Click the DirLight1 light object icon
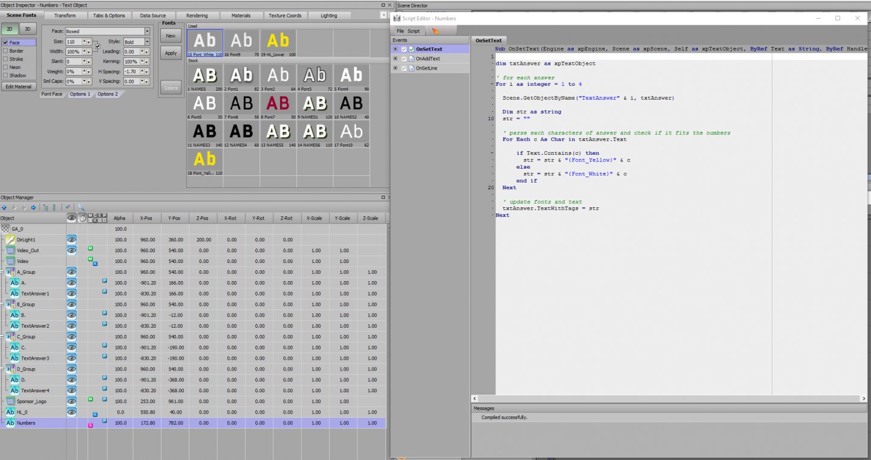This screenshot has width=871, height=460. tap(10, 240)
